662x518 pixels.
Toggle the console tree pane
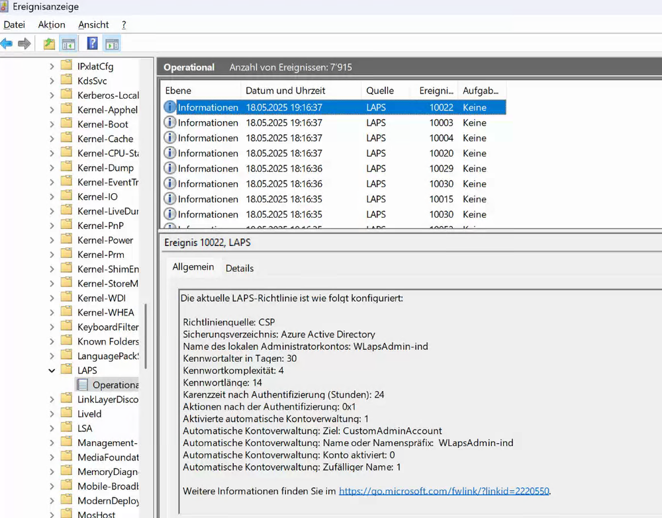(69, 43)
